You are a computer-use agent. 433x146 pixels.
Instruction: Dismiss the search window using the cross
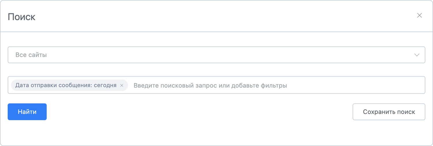(x=419, y=16)
